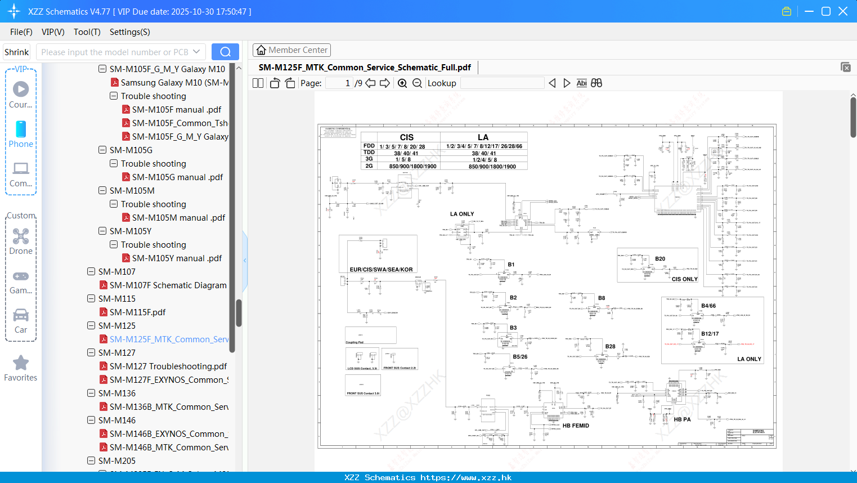The height and width of the screenshot is (483, 857).
Task: Collapse the SM-M105F_G_M_Y Galaxy M10 node
Action: pos(102,69)
